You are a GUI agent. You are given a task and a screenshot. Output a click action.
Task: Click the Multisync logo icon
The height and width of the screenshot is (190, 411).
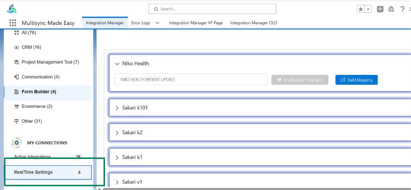pyautogui.click(x=12, y=9)
